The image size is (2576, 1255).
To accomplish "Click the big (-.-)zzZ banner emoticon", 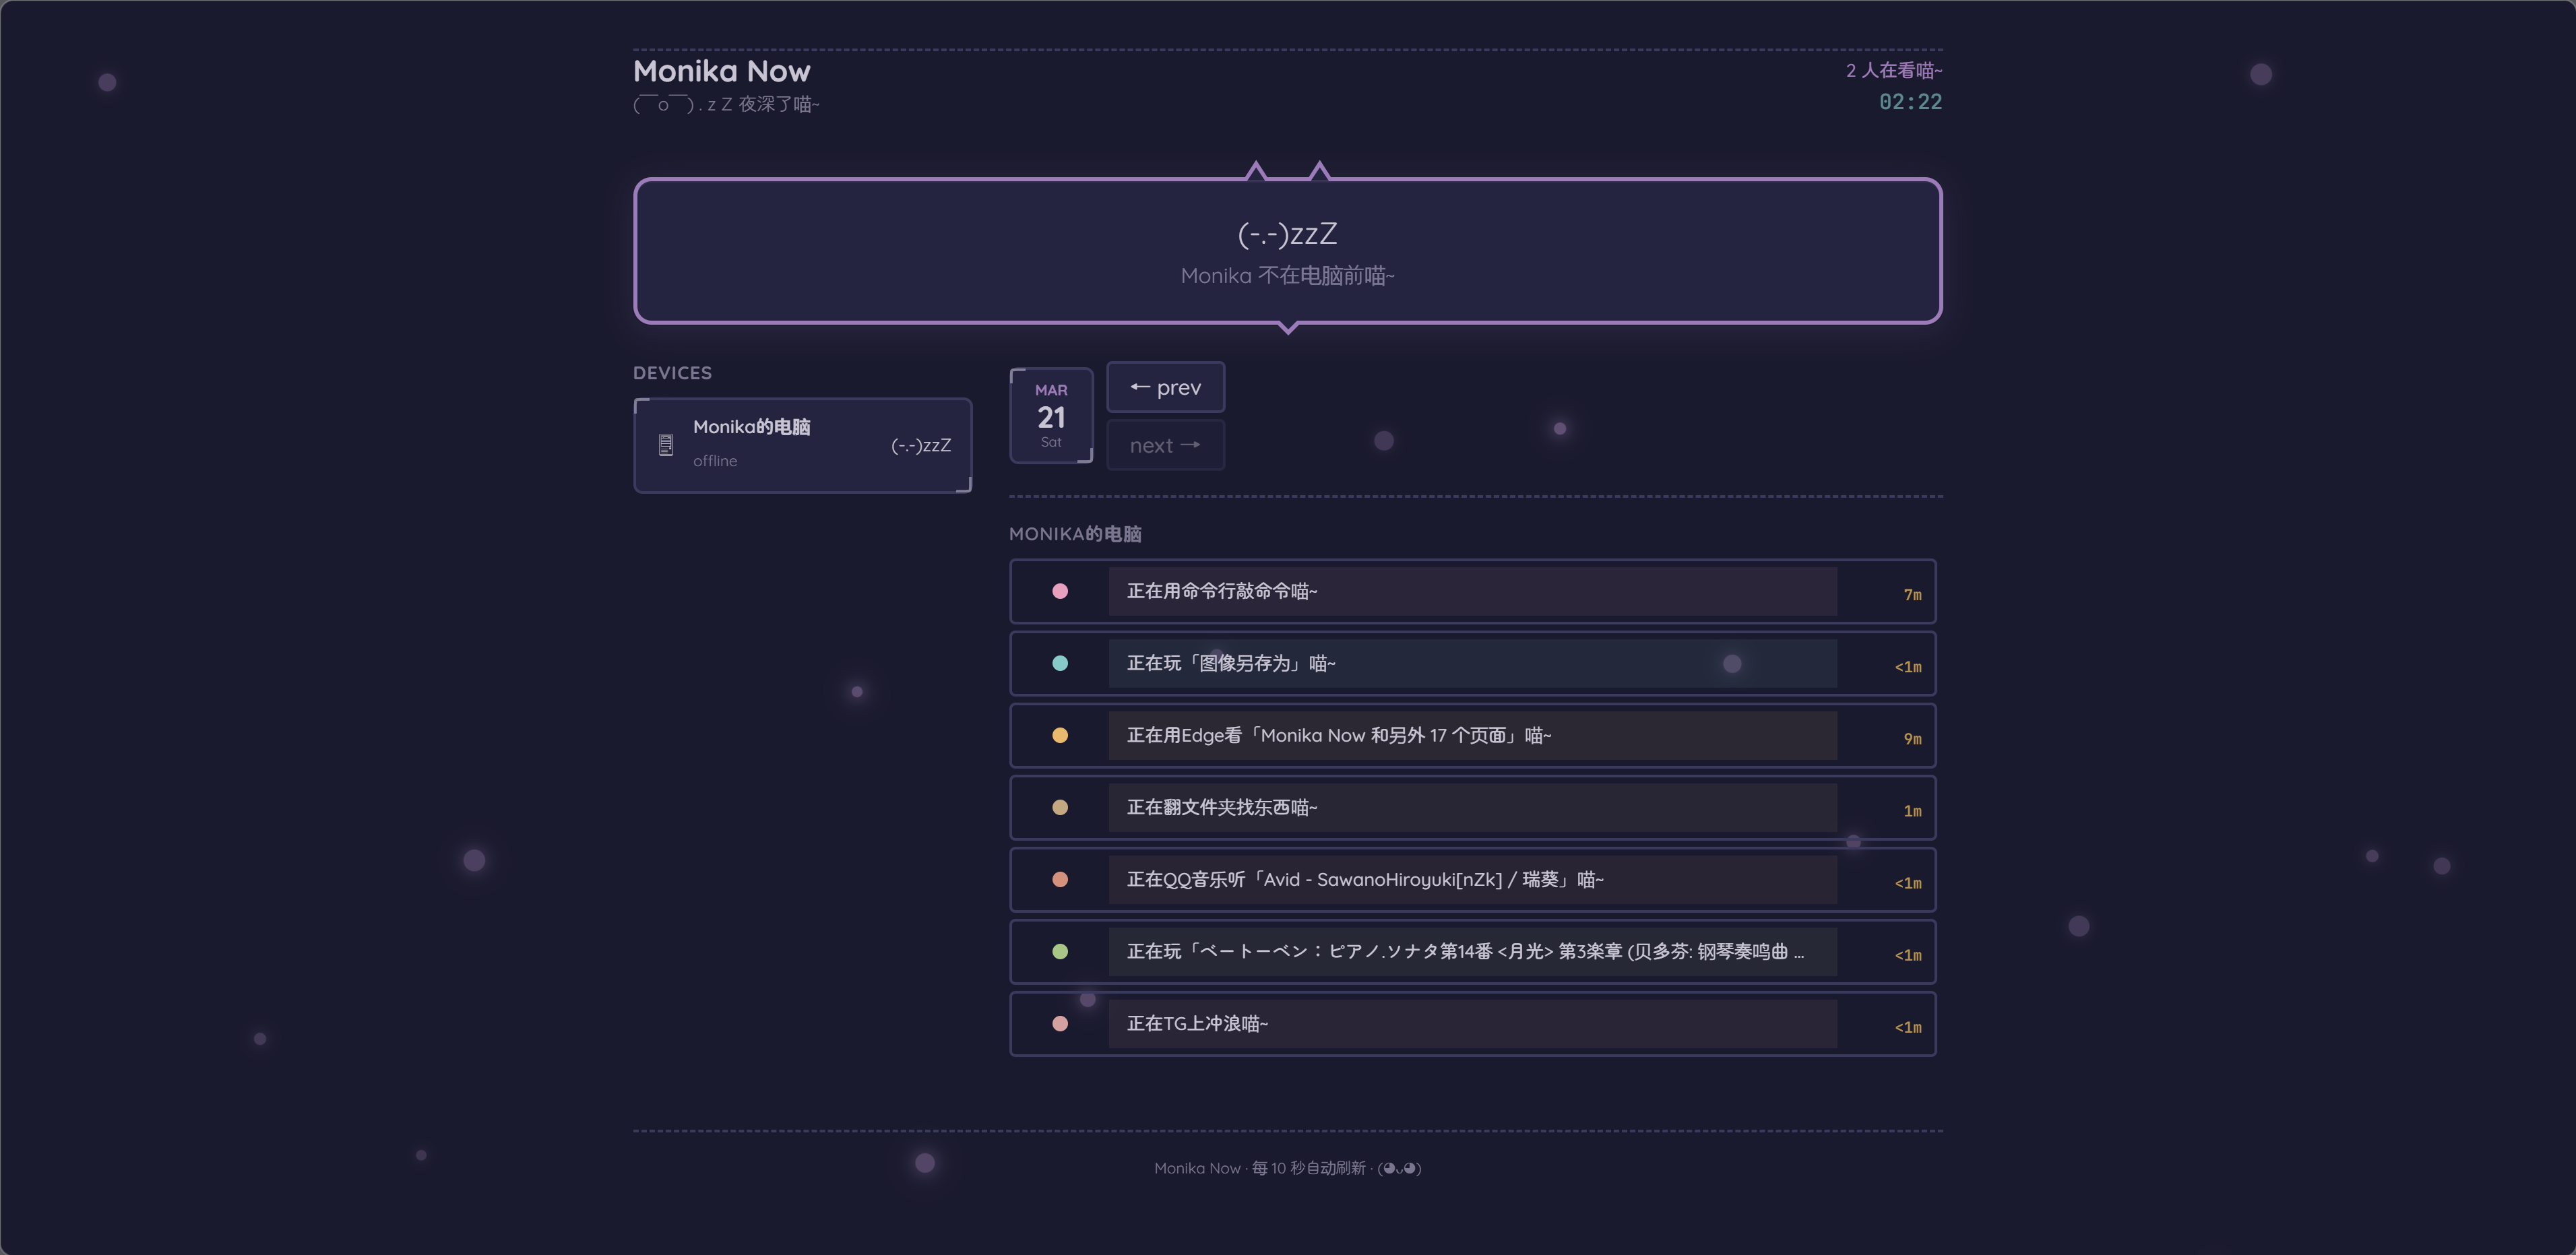I will click(1288, 234).
